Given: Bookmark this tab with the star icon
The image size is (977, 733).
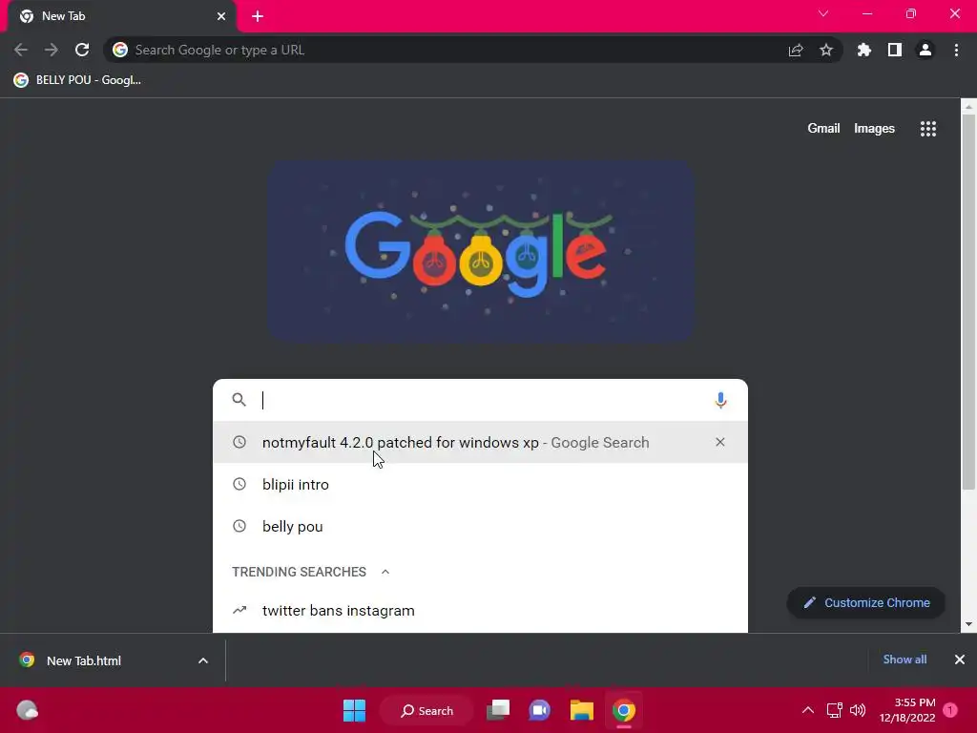Looking at the screenshot, I should tap(826, 50).
